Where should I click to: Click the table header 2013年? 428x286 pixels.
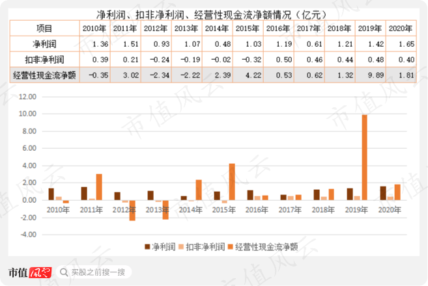tap(186, 29)
